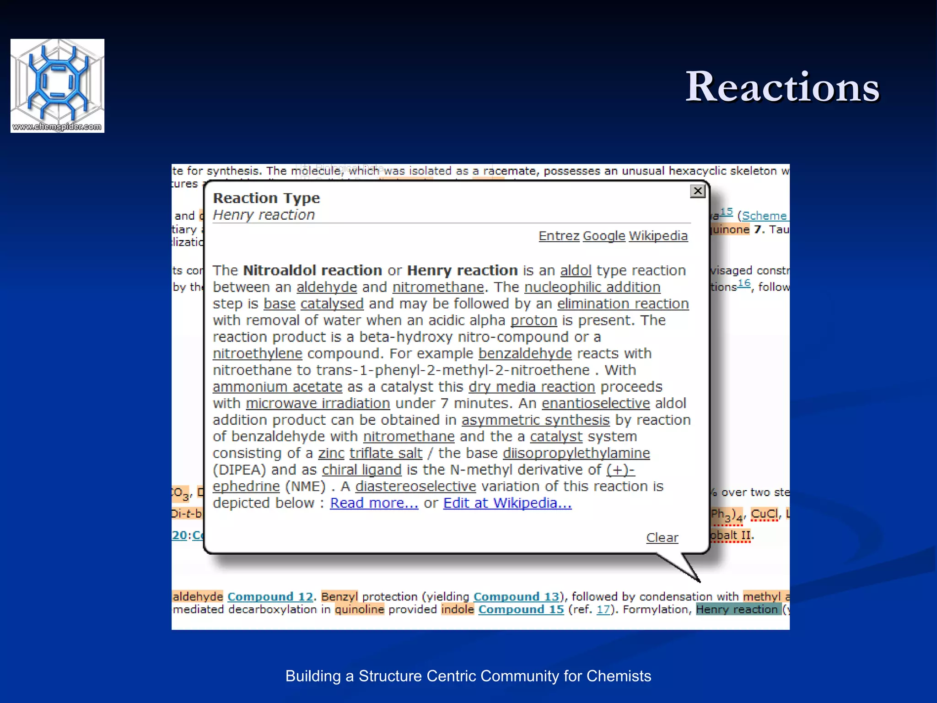This screenshot has width=937, height=703.
Task: Follow the 'diisopropylethylamine' link
Action: (x=576, y=453)
